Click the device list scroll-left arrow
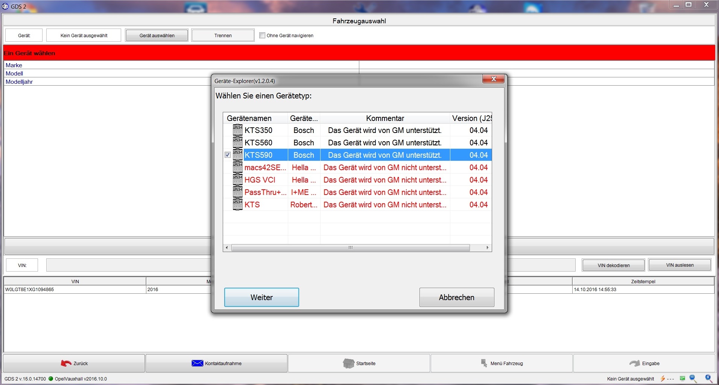 pyautogui.click(x=227, y=248)
